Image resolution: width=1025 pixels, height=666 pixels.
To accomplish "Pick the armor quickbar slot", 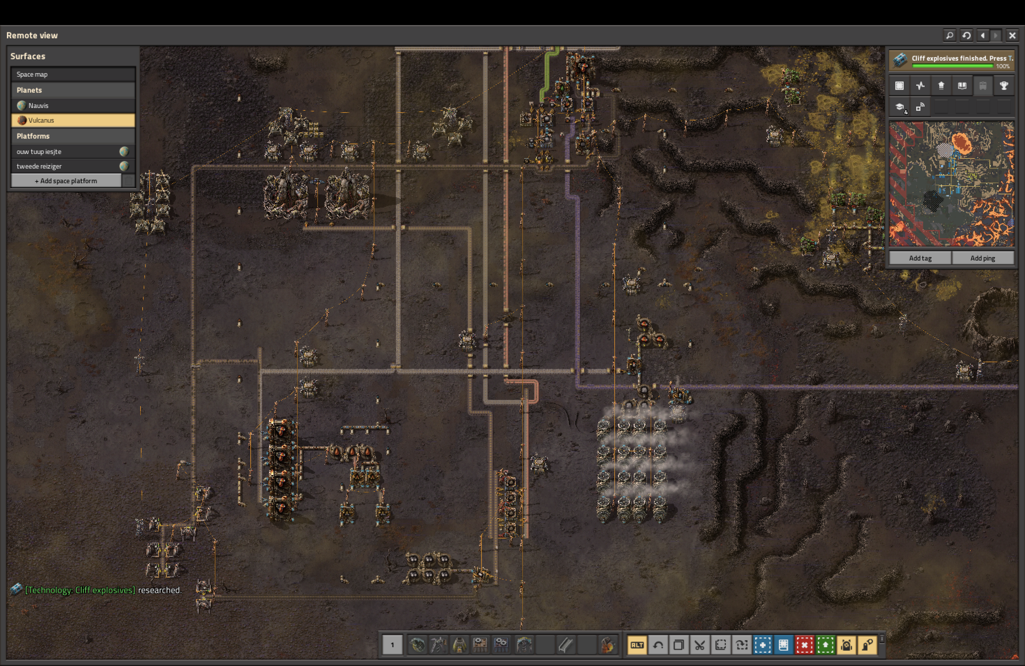I will click(x=459, y=644).
